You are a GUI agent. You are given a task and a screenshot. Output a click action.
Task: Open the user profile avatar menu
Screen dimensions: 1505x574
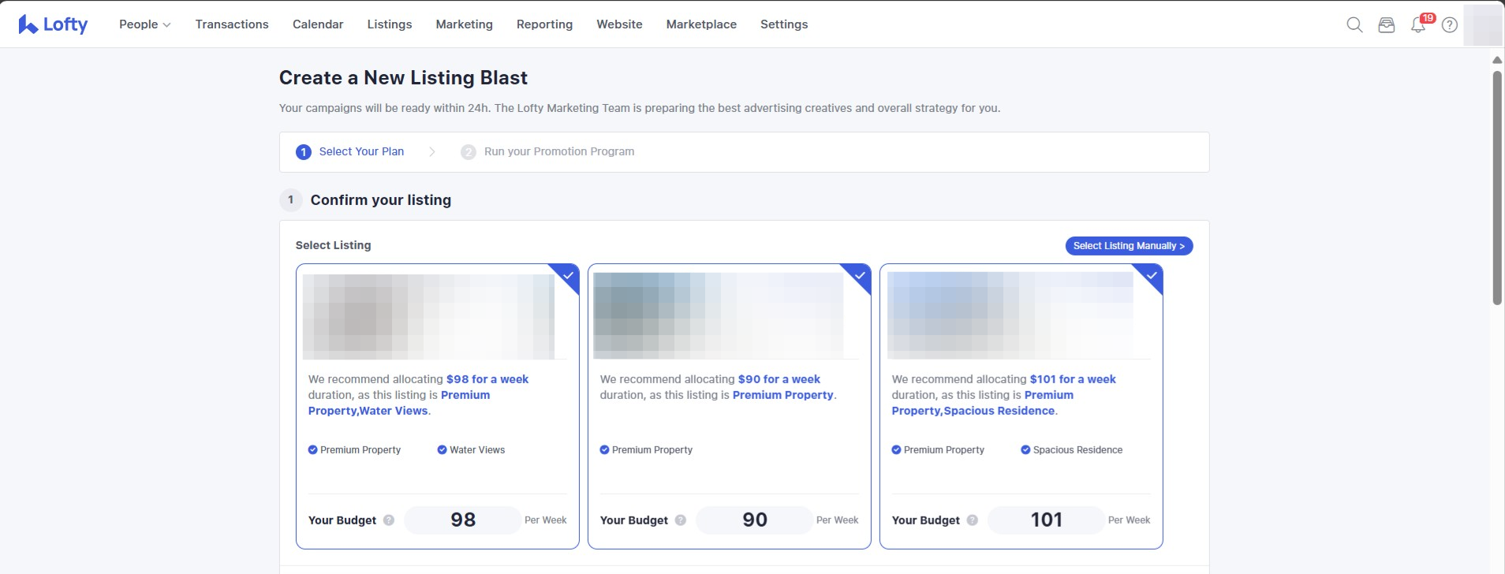pos(1481,25)
